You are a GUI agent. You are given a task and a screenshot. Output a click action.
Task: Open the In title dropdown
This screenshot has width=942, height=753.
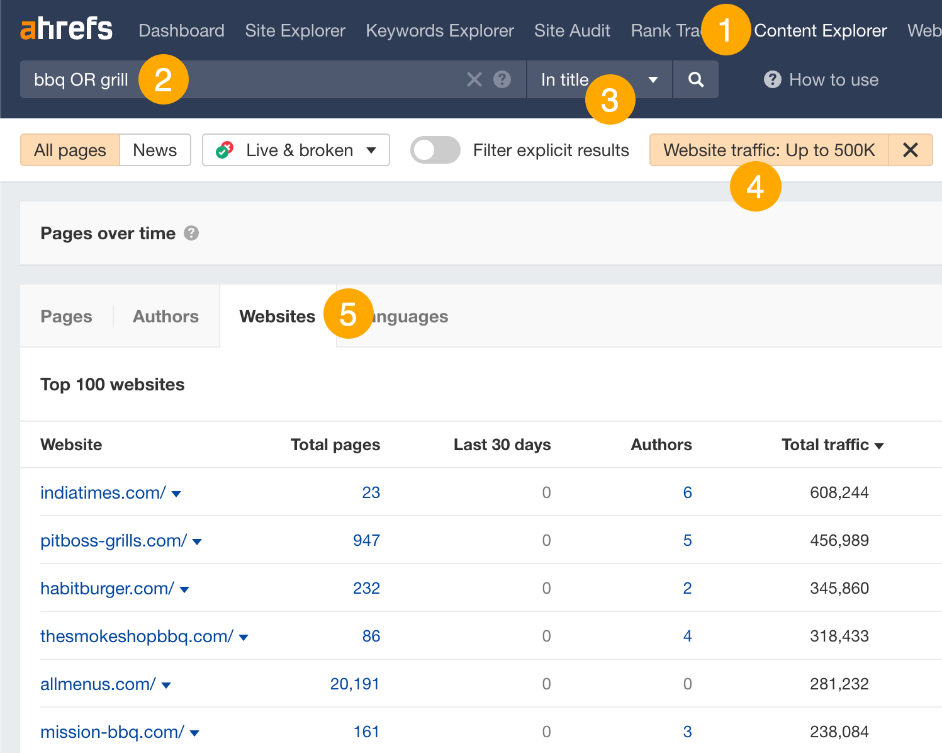coord(653,79)
